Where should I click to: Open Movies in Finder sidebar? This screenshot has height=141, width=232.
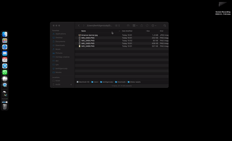click(x=58, y=72)
